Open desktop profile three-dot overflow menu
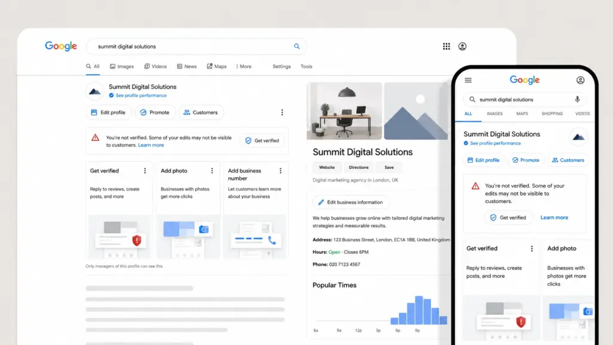This screenshot has width=613, height=345. point(282,112)
